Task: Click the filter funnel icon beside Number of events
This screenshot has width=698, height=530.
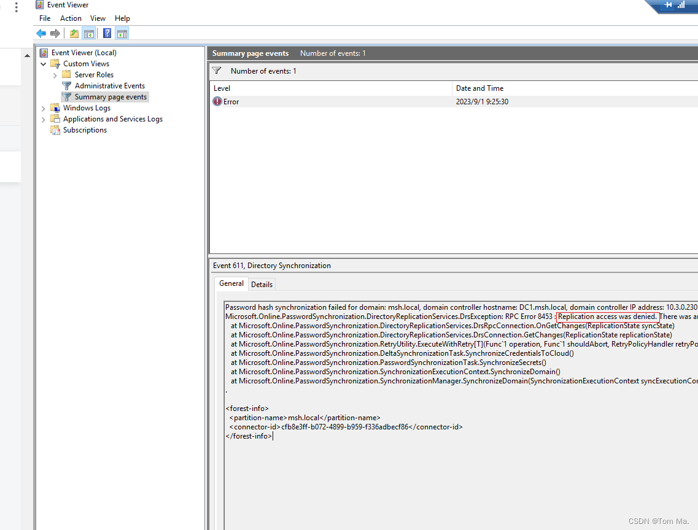Action: coord(217,71)
